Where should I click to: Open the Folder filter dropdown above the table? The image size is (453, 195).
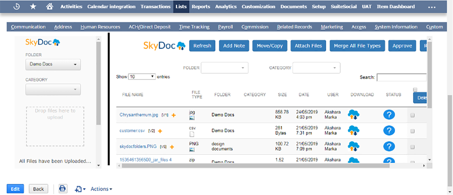(225, 67)
